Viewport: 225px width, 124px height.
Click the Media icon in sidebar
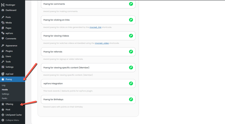3,23
